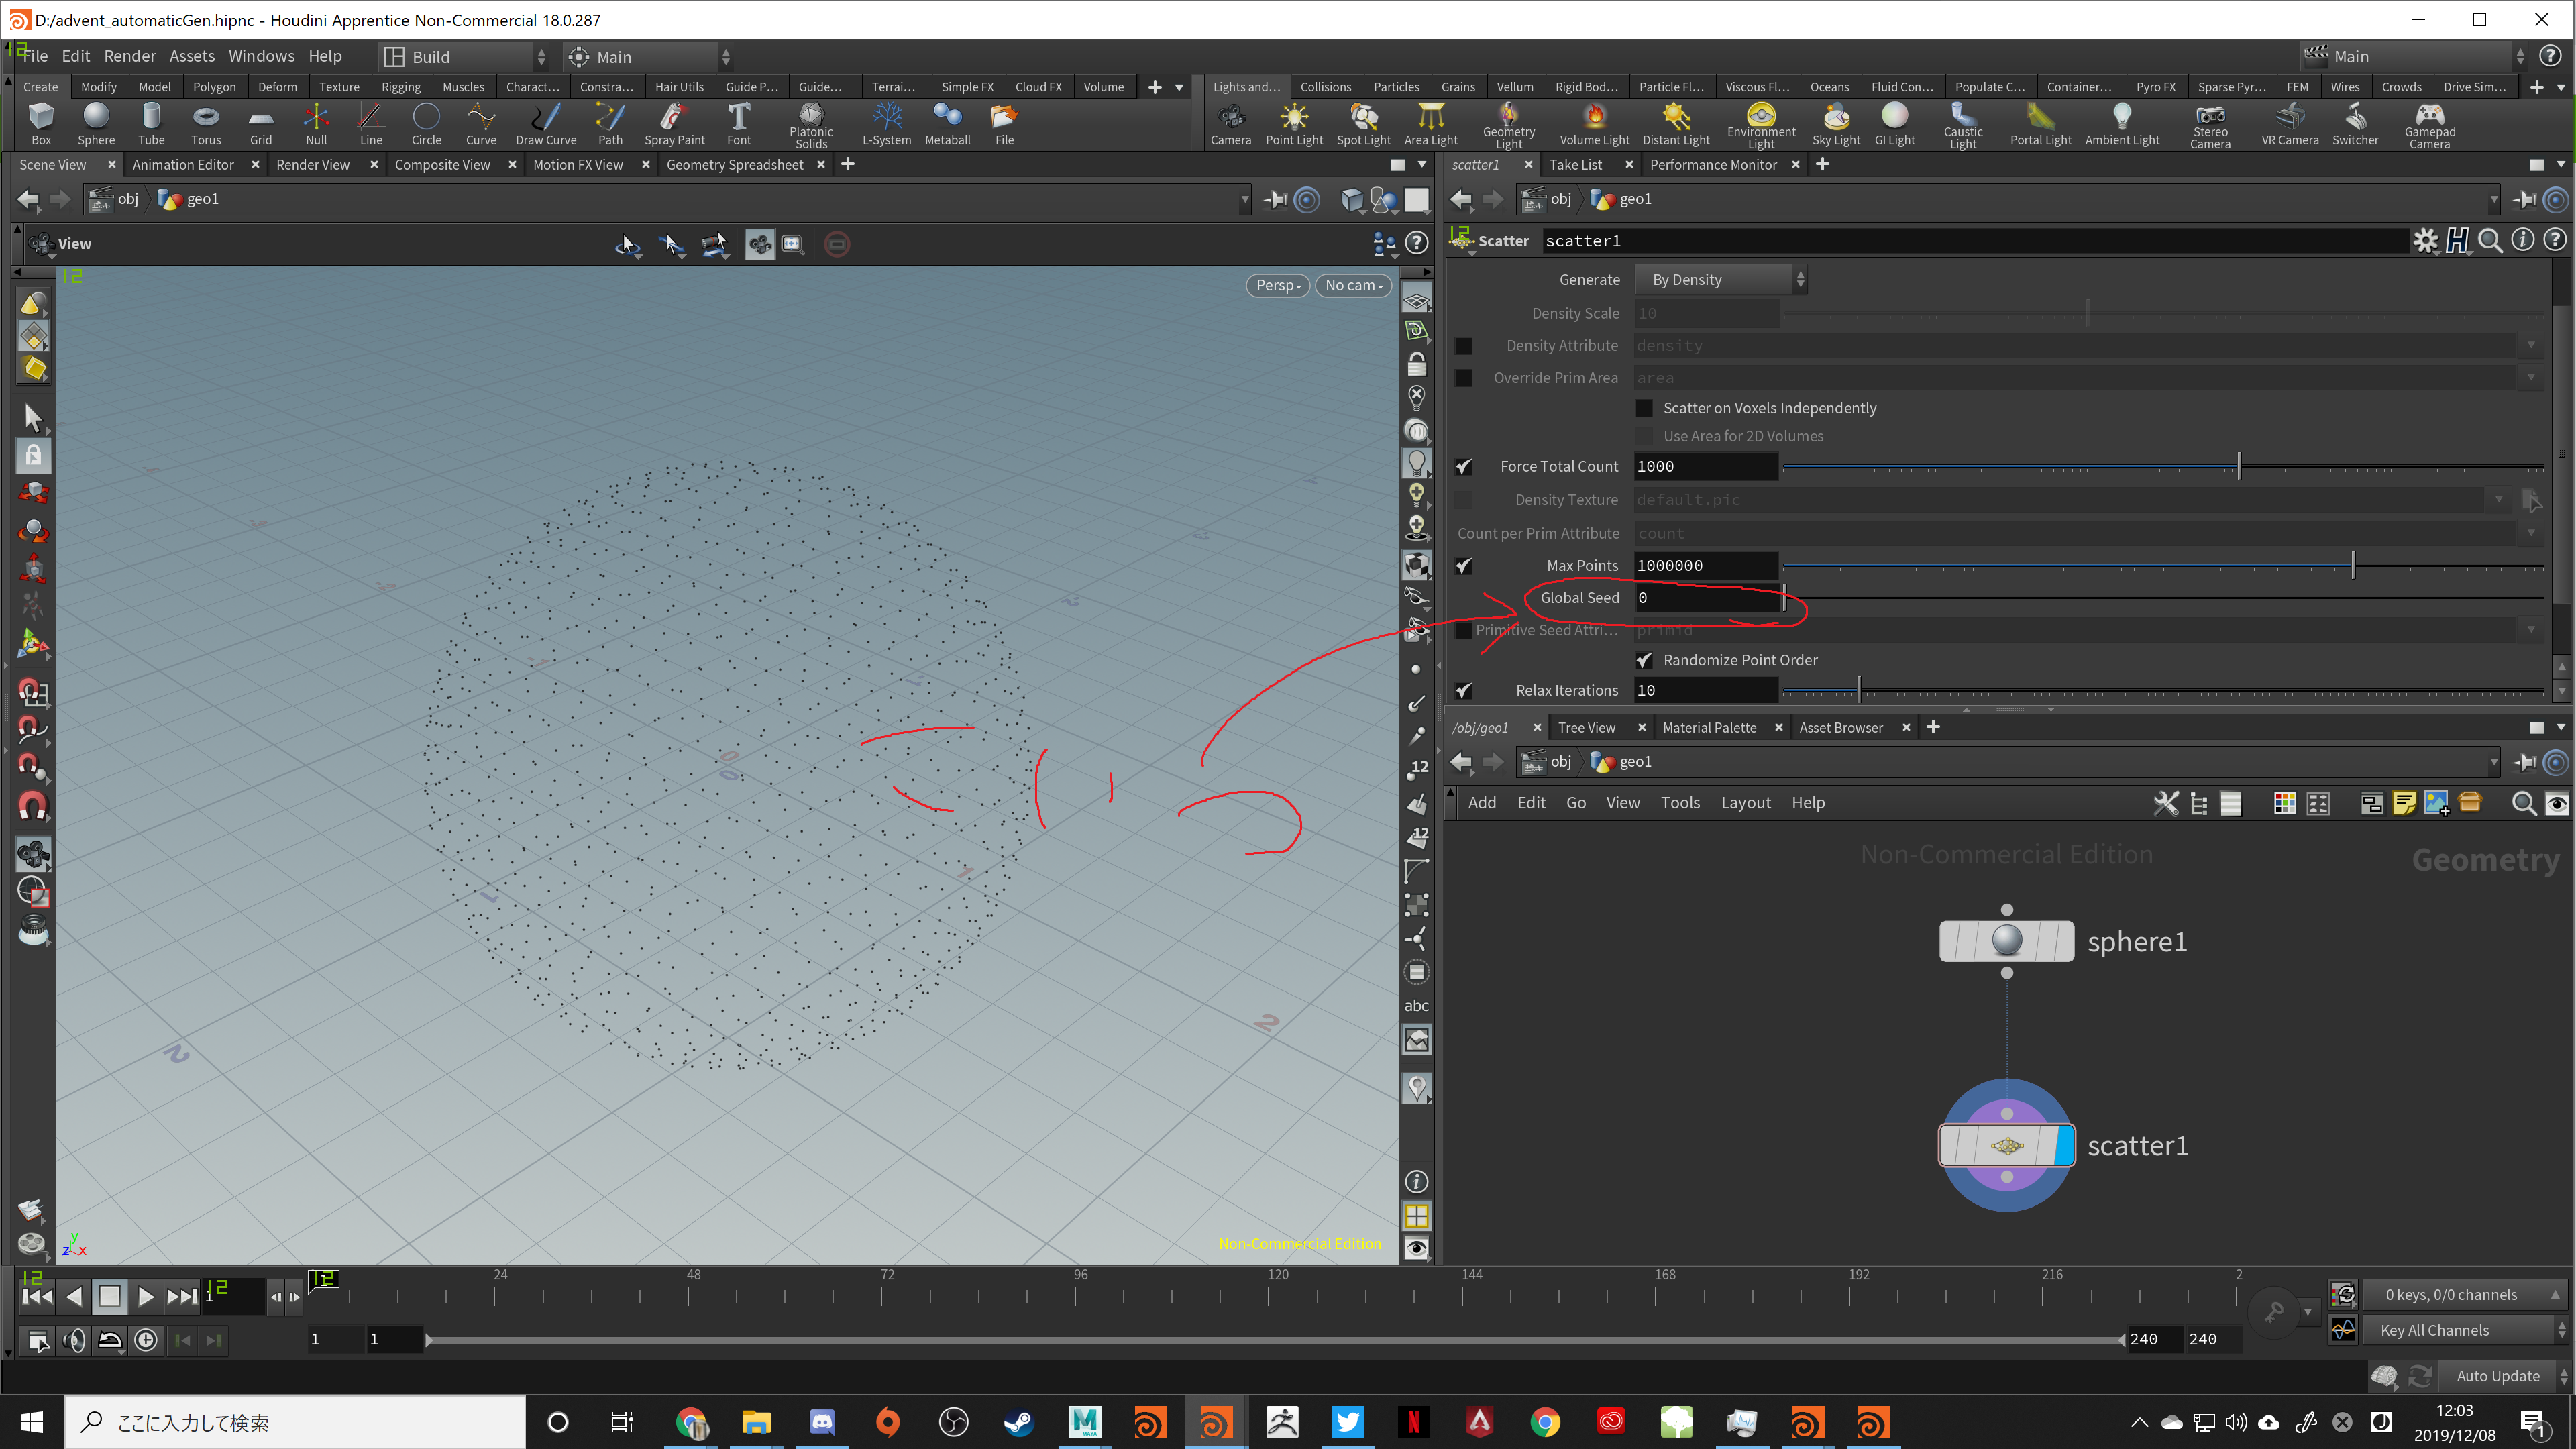Switch to the Geometry Spreadsheet tab

pyautogui.click(x=734, y=165)
